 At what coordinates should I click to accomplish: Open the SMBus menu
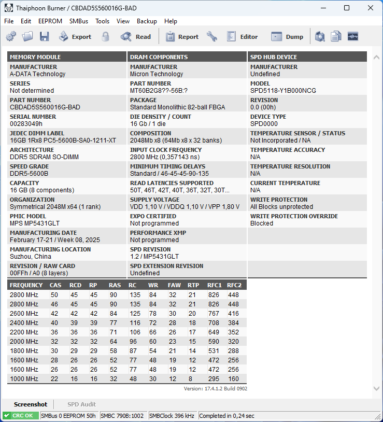coord(79,21)
